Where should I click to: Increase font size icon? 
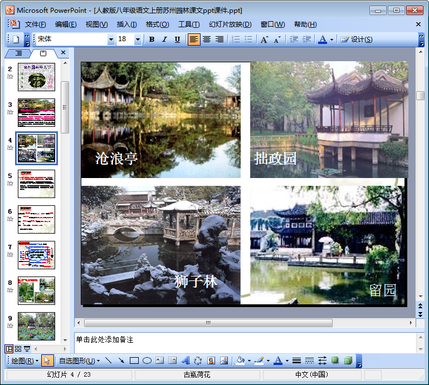pos(264,40)
